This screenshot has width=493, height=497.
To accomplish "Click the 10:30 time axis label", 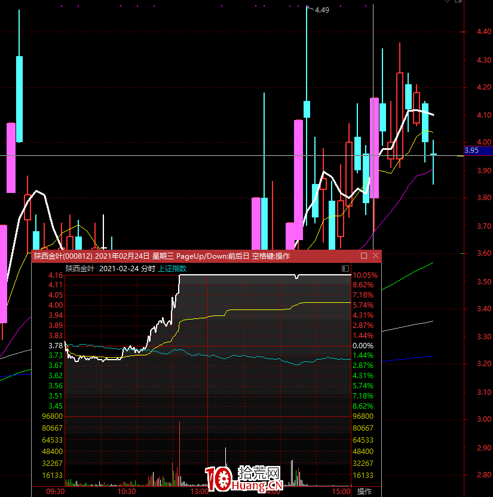I will click(x=127, y=491).
